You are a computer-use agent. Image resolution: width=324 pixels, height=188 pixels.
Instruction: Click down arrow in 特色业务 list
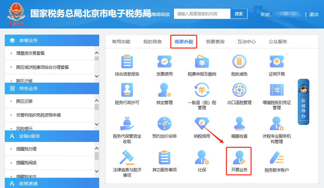97,124
